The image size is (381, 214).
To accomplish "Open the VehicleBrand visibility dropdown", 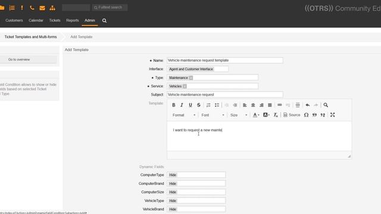I will click(196, 209).
